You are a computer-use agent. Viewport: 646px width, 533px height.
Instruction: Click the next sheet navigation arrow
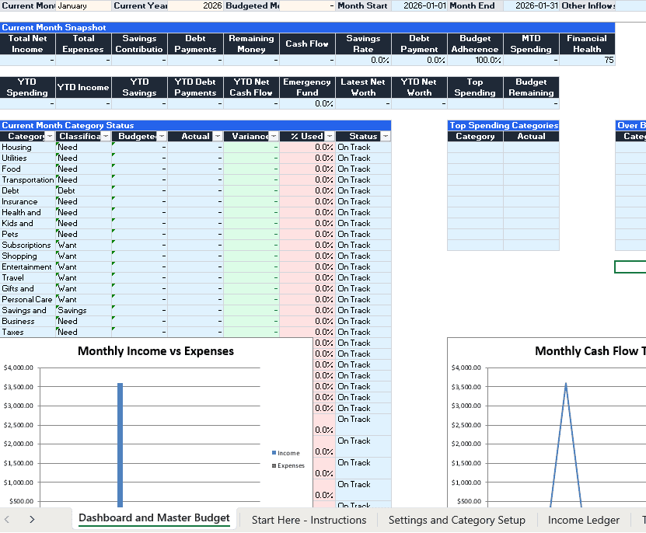tap(32, 520)
